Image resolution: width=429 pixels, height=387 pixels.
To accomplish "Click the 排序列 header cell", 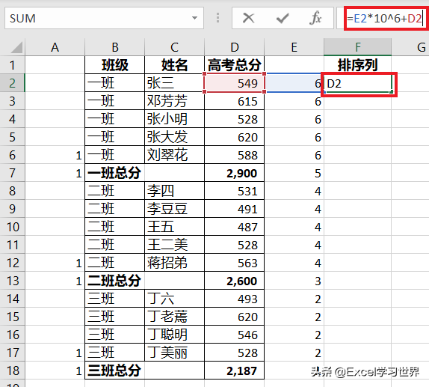I will tap(357, 65).
